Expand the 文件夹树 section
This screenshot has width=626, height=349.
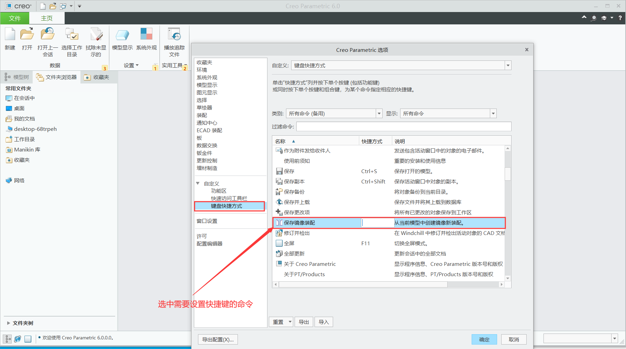pyautogui.click(x=9, y=323)
